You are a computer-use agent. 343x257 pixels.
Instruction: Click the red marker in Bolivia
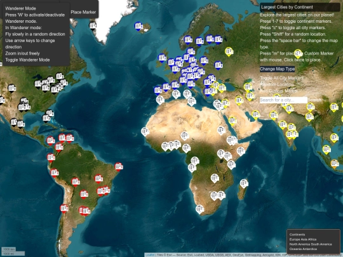[x=76, y=182]
